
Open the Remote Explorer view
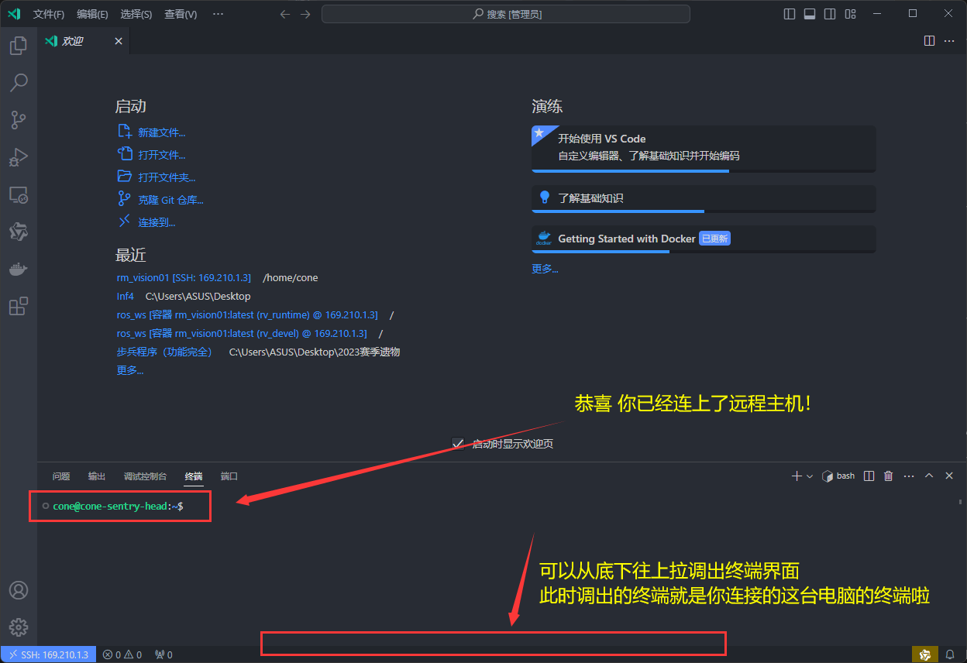pos(19,194)
